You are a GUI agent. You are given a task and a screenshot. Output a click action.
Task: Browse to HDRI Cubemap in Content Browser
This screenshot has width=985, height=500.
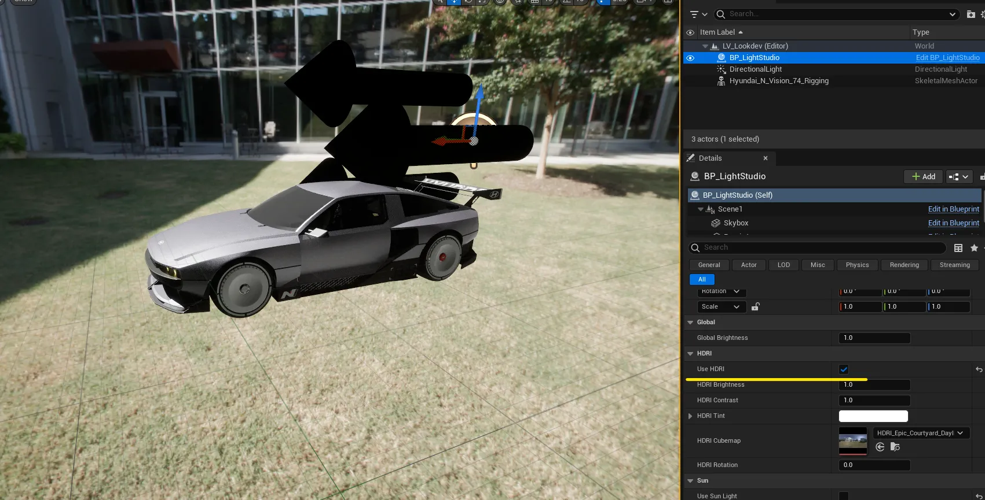pyautogui.click(x=895, y=447)
